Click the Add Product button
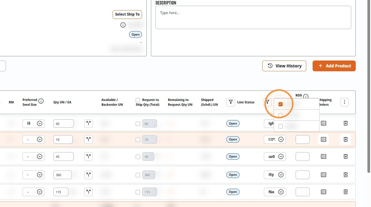The width and height of the screenshot is (371, 207). click(x=334, y=66)
